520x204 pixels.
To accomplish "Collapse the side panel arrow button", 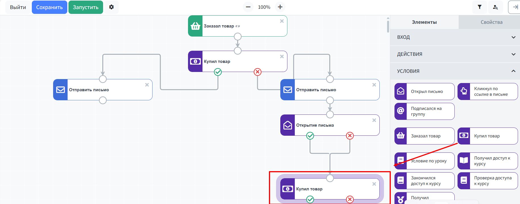I will coord(514,7).
